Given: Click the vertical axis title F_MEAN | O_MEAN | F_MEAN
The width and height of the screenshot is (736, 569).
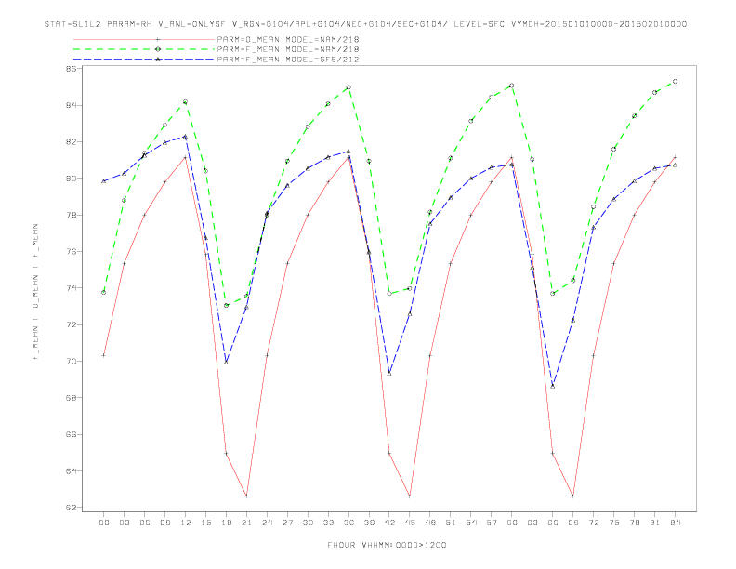Looking at the screenshot, I should click(x=35, y=292).
